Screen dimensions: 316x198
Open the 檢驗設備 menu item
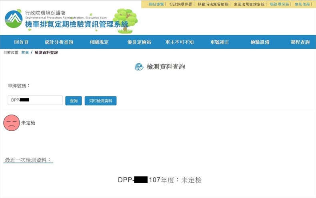pyautogui.click(x=260, y=42)
